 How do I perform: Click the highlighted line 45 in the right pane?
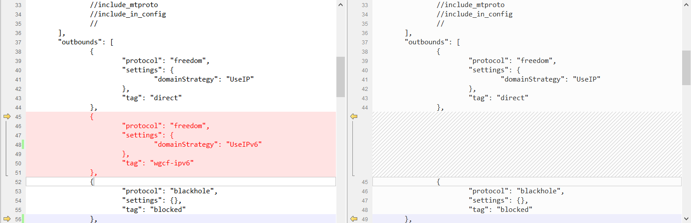point(526,182)
